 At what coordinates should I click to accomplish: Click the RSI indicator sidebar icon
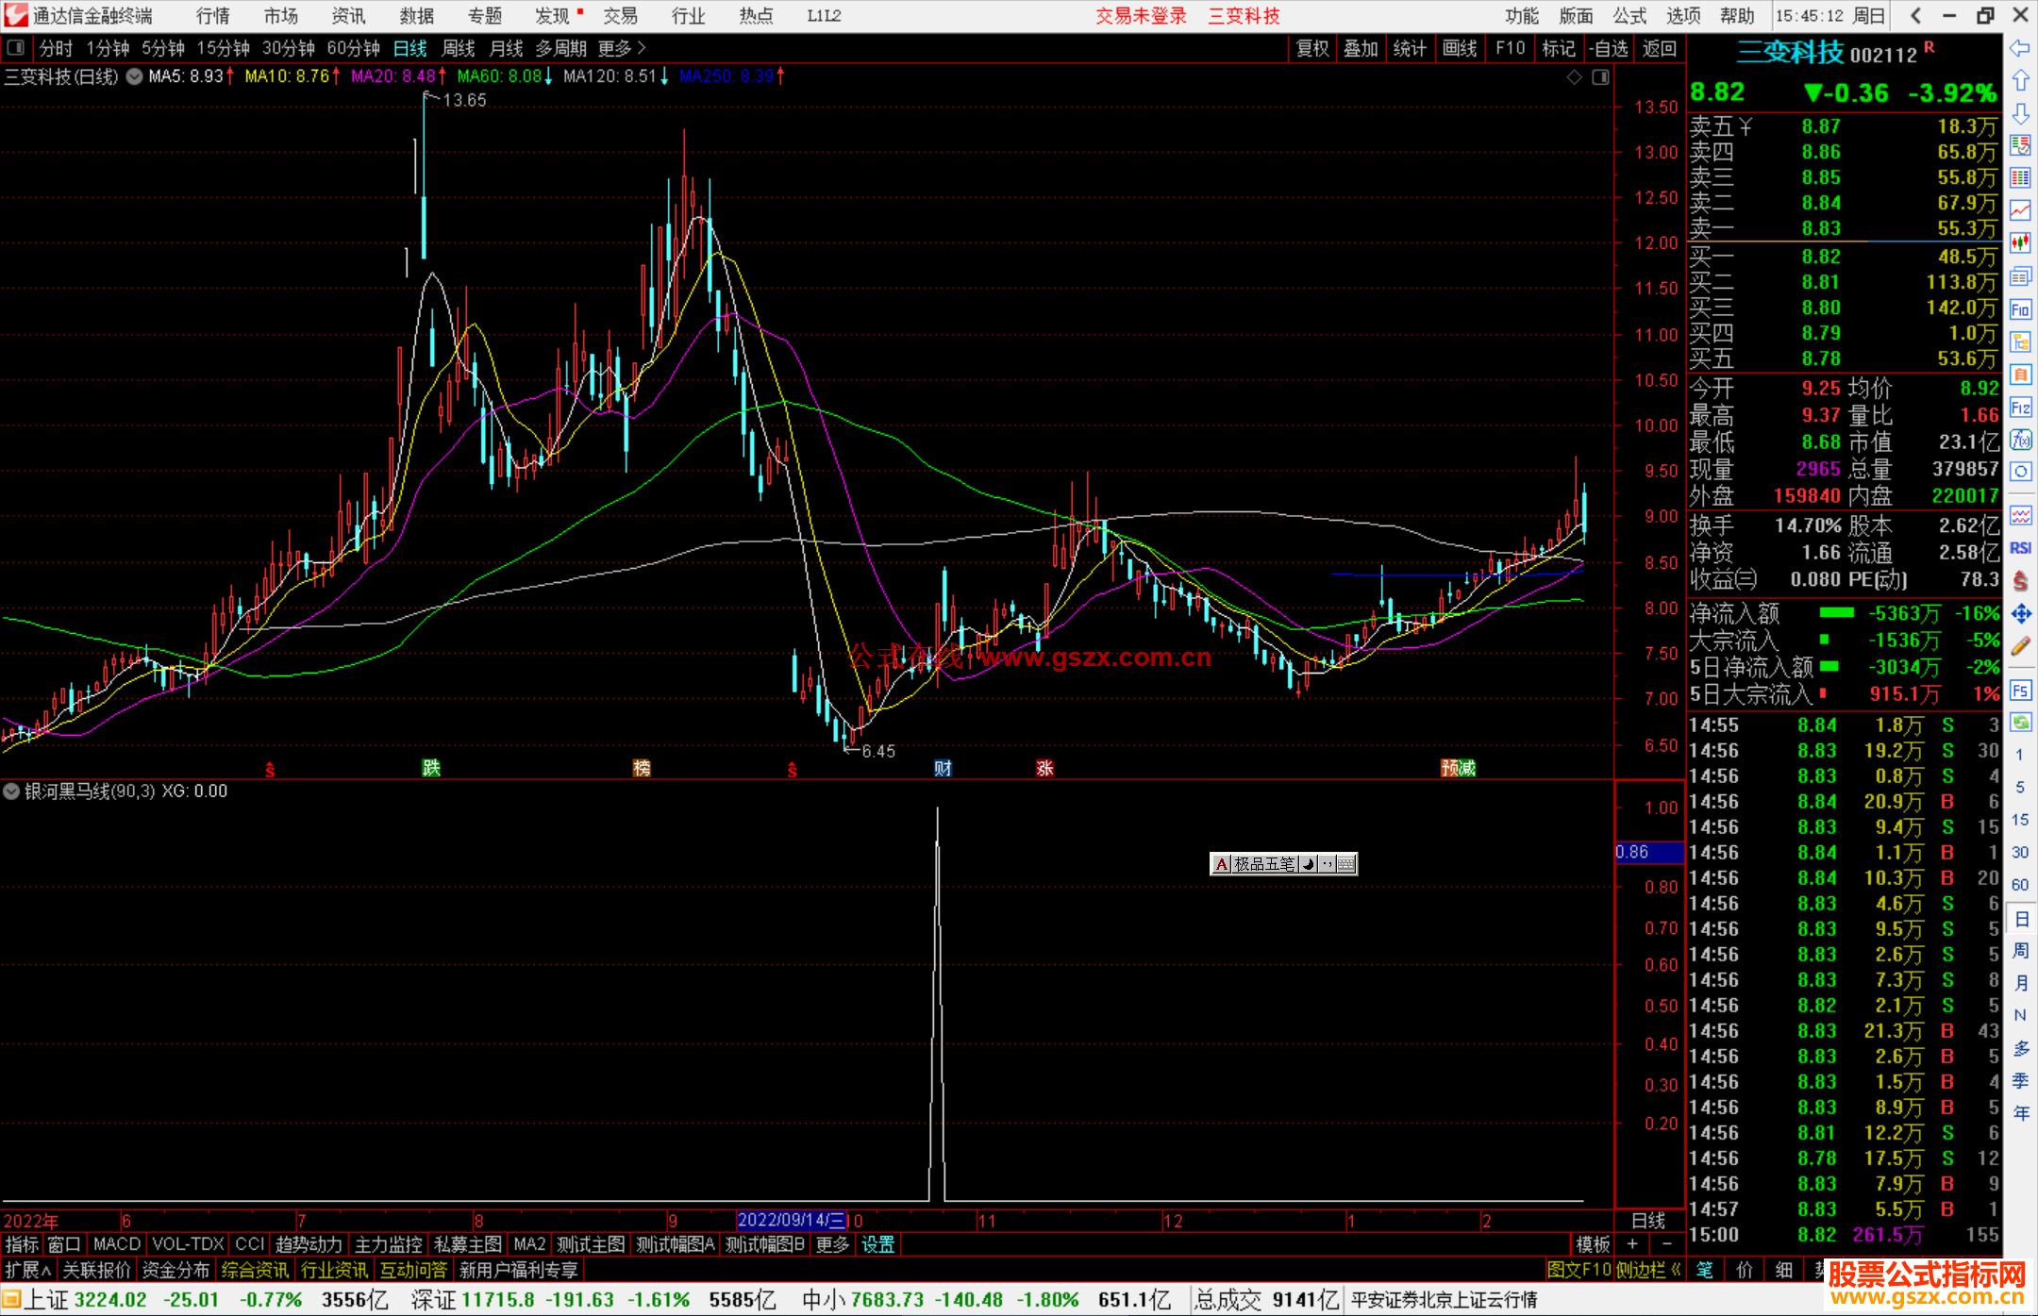(2020, 548)
